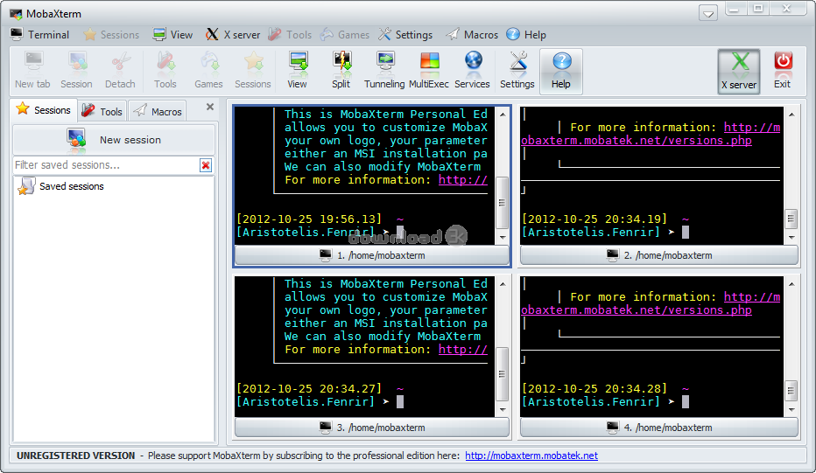Click the Session toolbar icon
816x473 pixels.
pyautogui.click(x=76, y=71)
